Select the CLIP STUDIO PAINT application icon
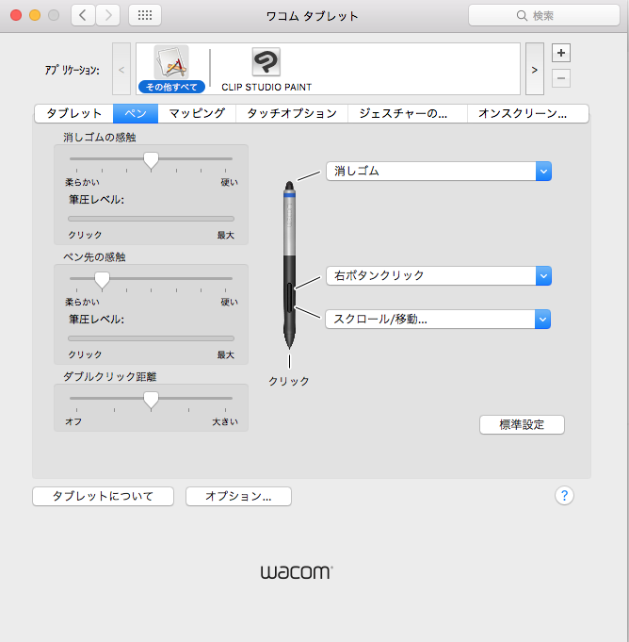Screen dimensions: 629x642 coord(266,64)
